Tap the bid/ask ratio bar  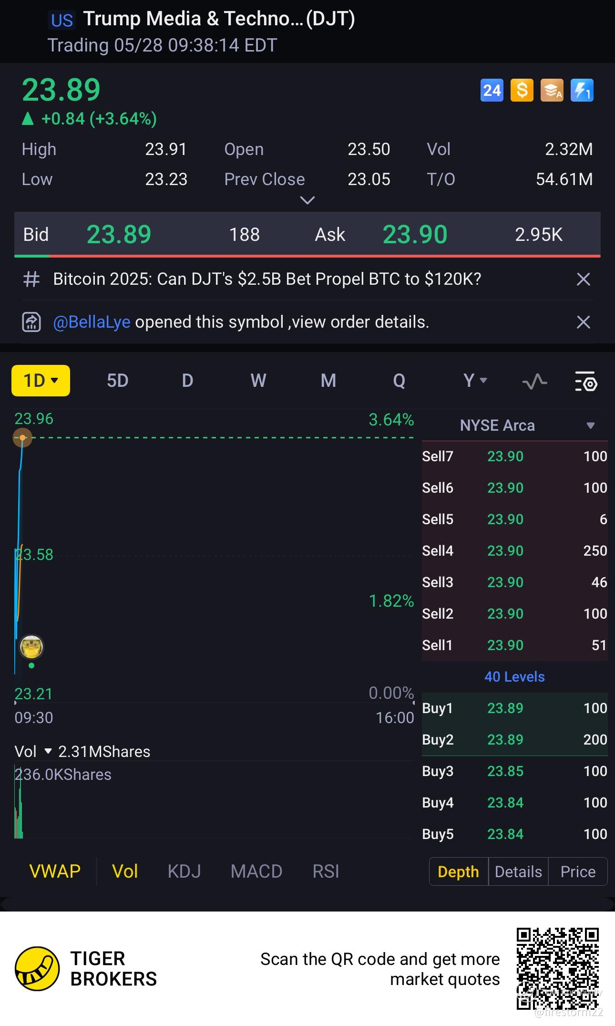point(307,256)
